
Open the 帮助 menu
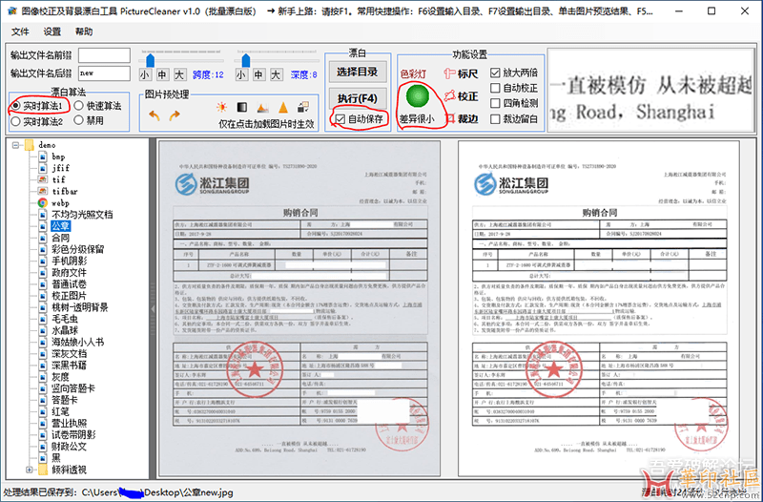click(84, 31)
